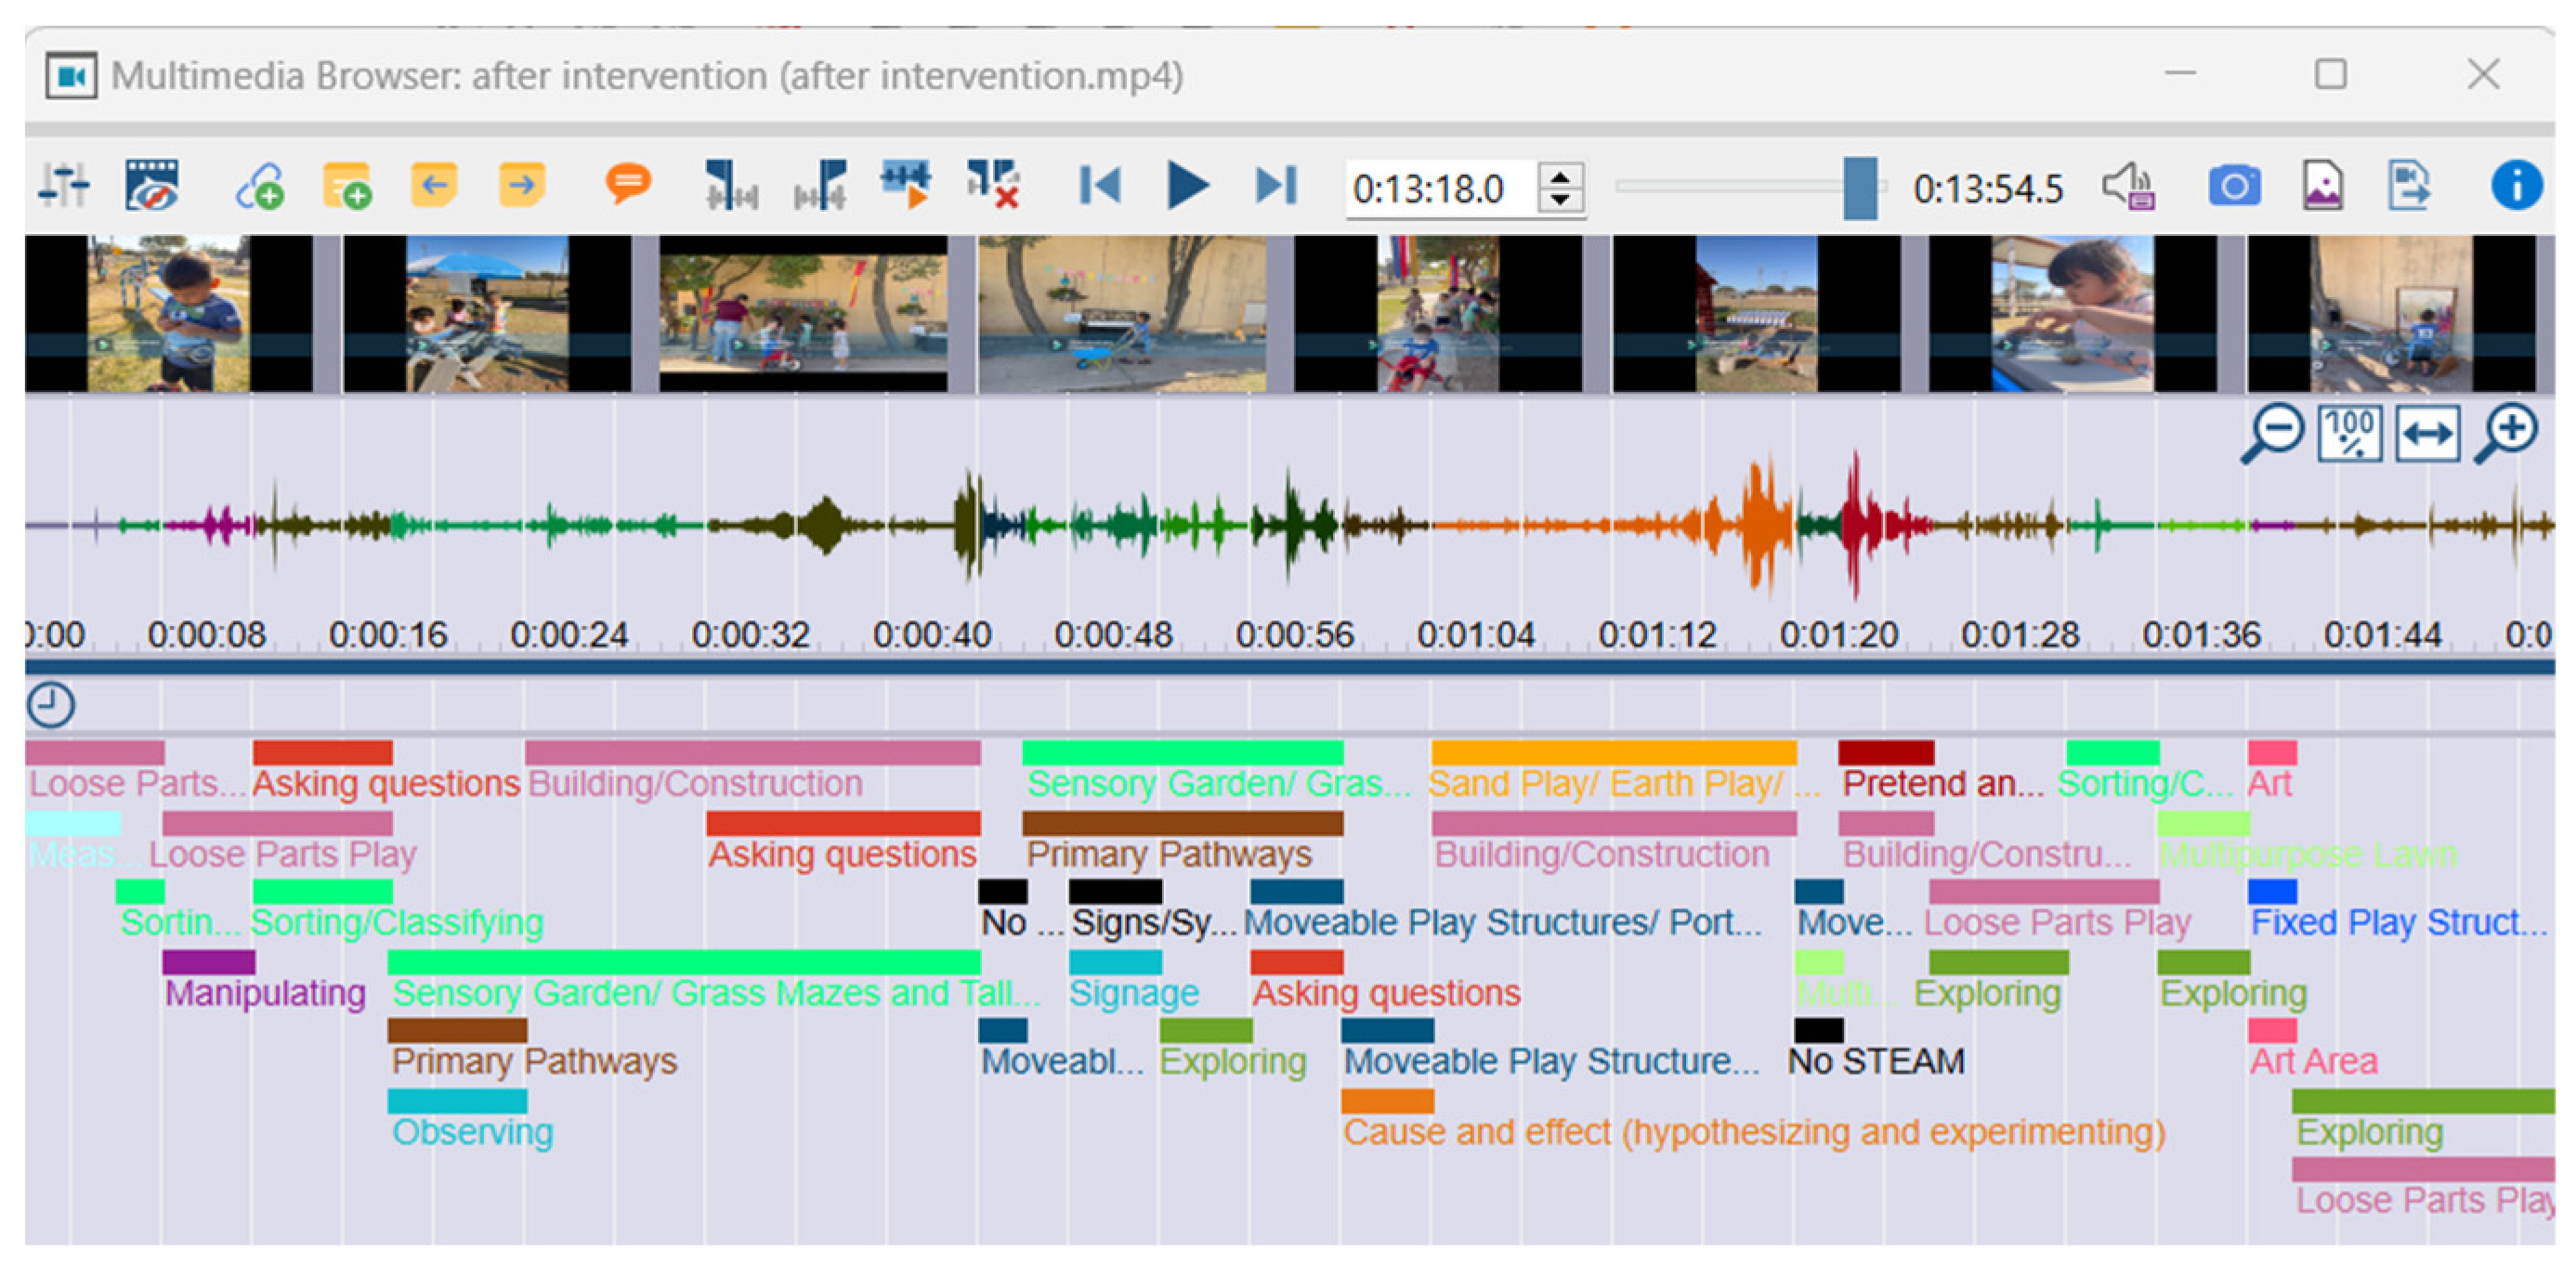
Task: Add a new memo with the plus-note icon
Action: click(x=347, y=186)
